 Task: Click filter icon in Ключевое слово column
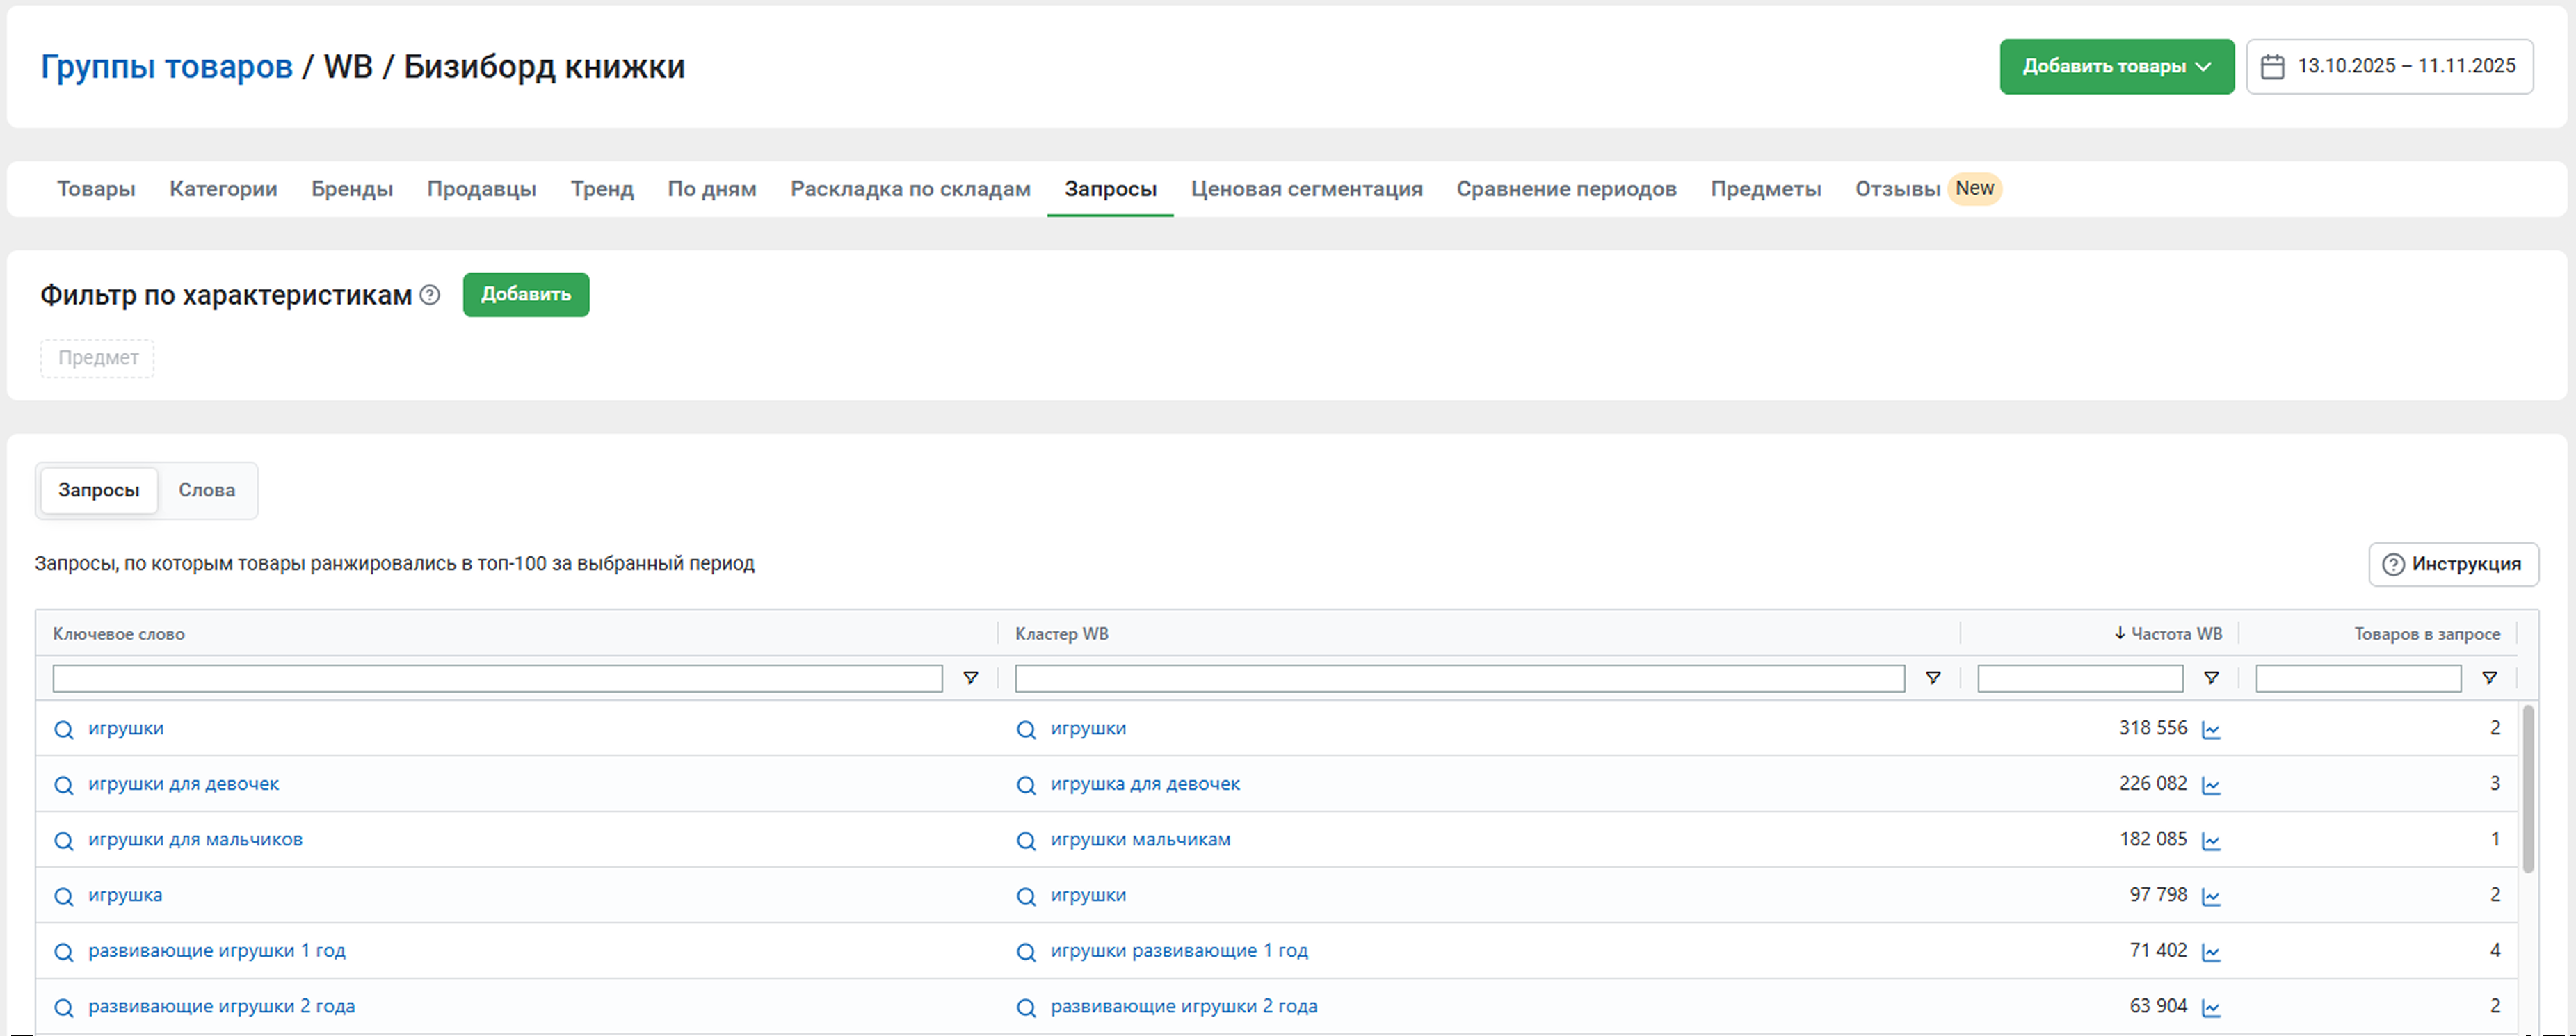970,678
